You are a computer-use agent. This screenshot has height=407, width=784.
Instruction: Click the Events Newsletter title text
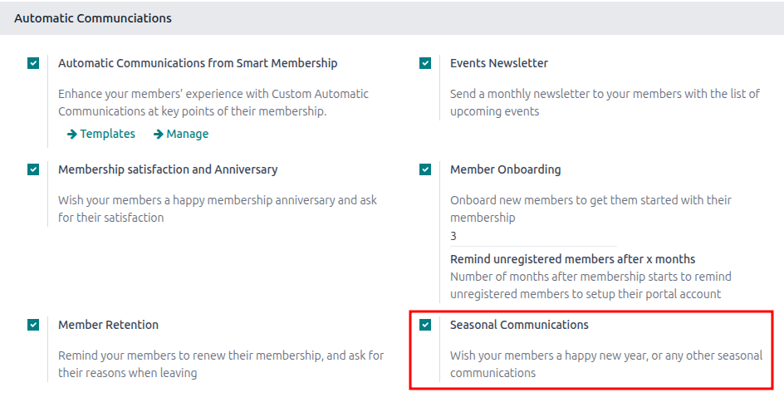(498, 63)
